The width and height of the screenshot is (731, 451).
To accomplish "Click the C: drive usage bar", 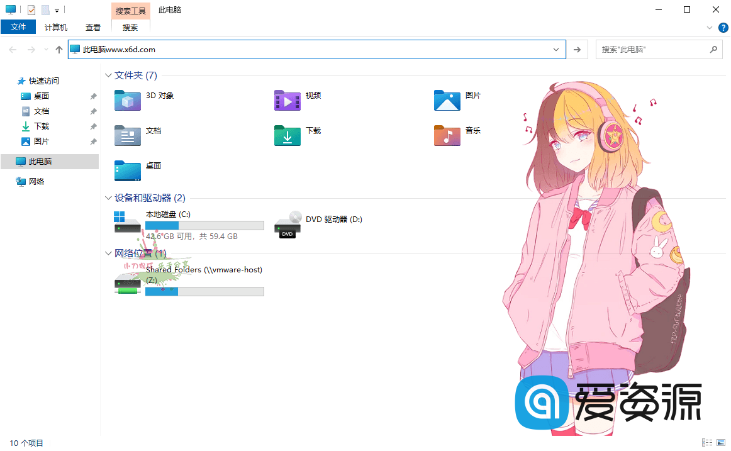I will click(204, 225).
